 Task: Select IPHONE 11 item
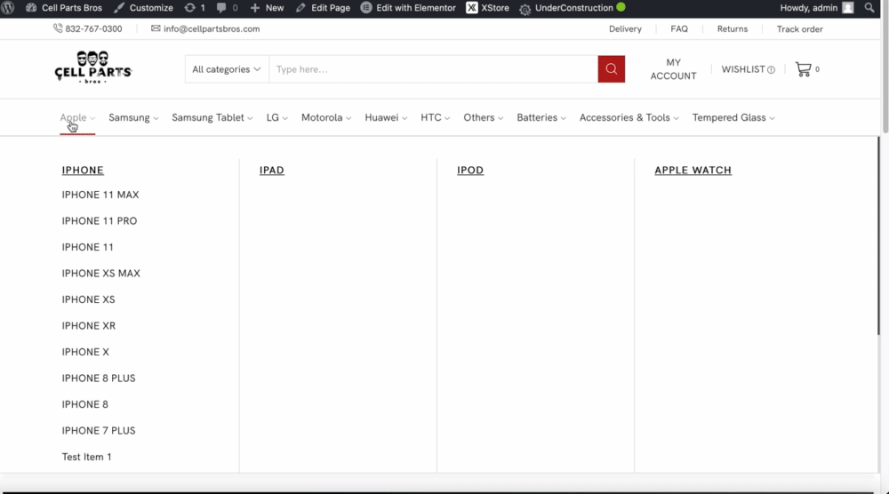tap(87, 247)
